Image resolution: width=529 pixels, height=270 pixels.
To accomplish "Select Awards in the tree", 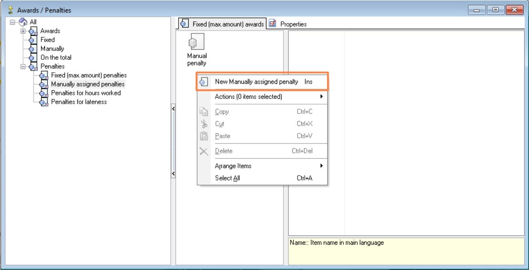I will pos(50,31).
